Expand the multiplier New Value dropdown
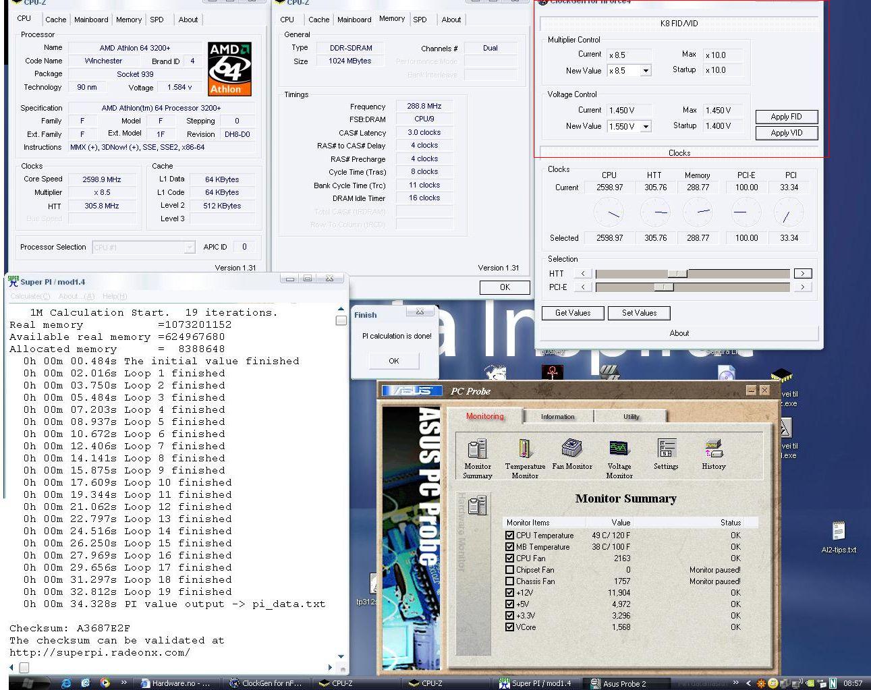 (x=646, y=71)
